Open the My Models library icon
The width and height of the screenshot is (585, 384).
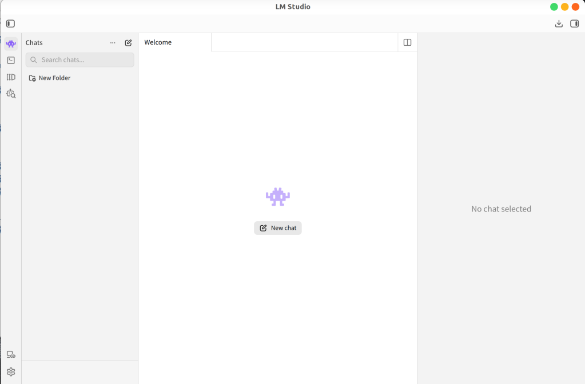pos(11,77)
